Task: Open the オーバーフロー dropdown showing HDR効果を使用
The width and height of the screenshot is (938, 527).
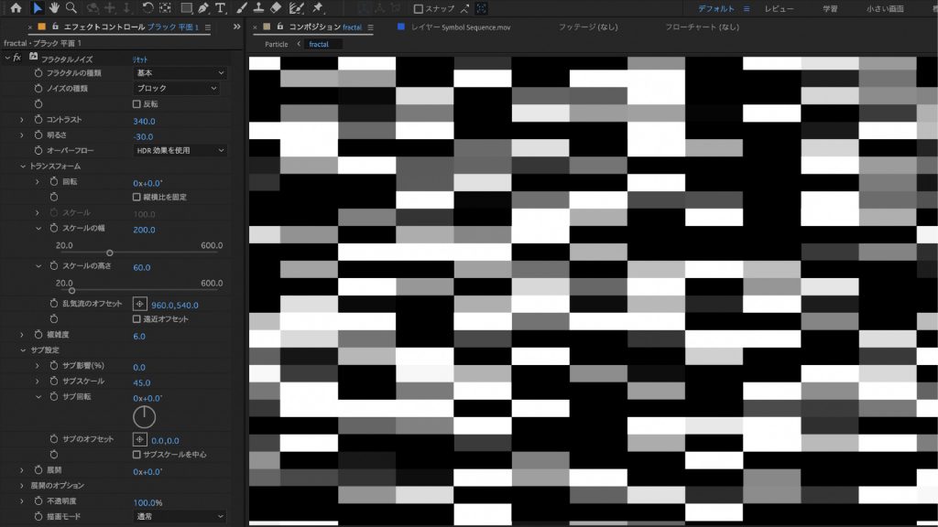Action: click(179, 150)
